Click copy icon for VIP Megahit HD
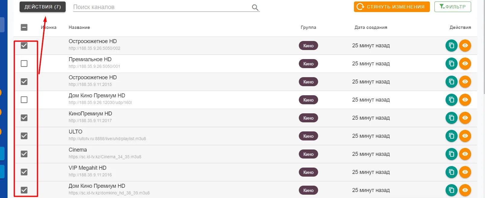 pos(451,172)
